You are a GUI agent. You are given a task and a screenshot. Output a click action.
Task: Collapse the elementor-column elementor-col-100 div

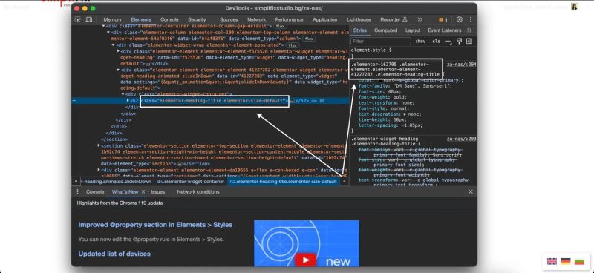[108, 33]
